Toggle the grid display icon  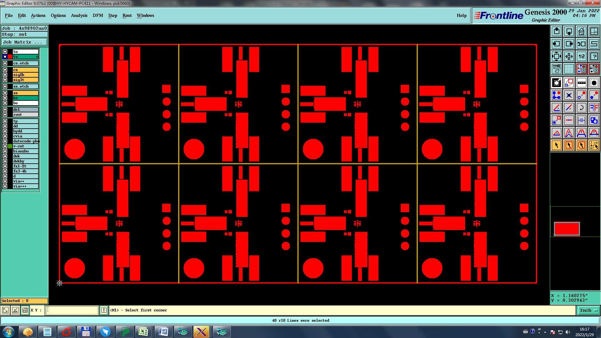click(569, 69)
